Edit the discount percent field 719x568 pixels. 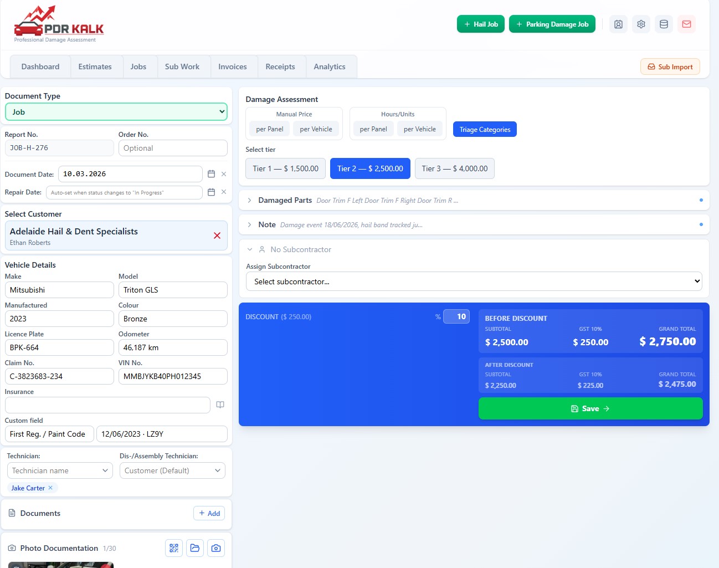point(456,316)
